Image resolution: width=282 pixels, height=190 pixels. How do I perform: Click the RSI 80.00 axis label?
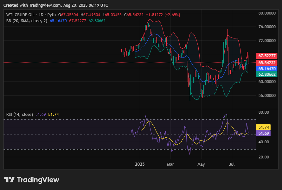(264, 112)
